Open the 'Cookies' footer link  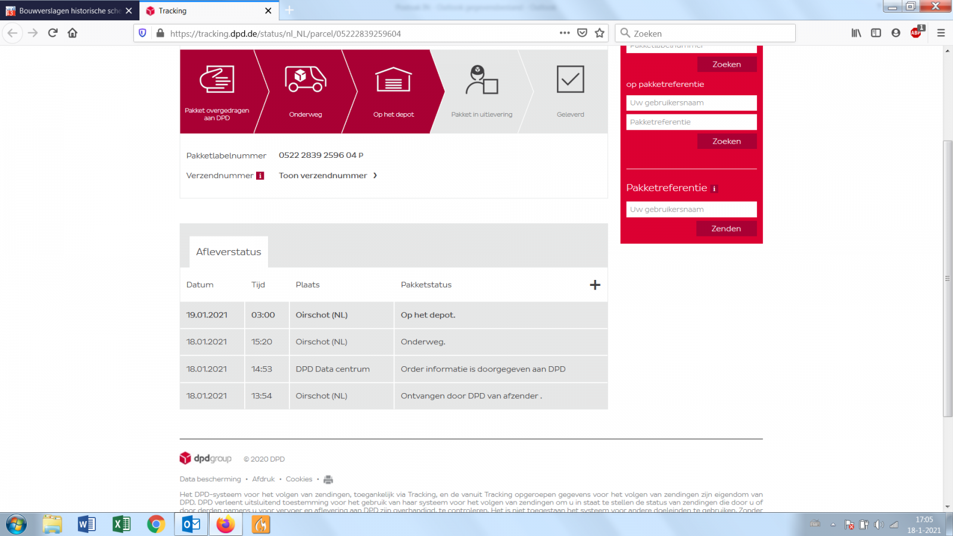(x=299, y=479)
